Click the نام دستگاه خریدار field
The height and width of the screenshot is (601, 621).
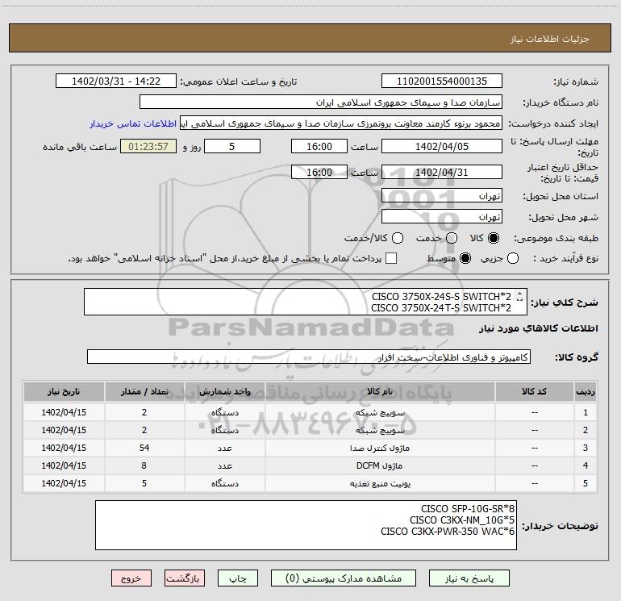pos(321,102)
